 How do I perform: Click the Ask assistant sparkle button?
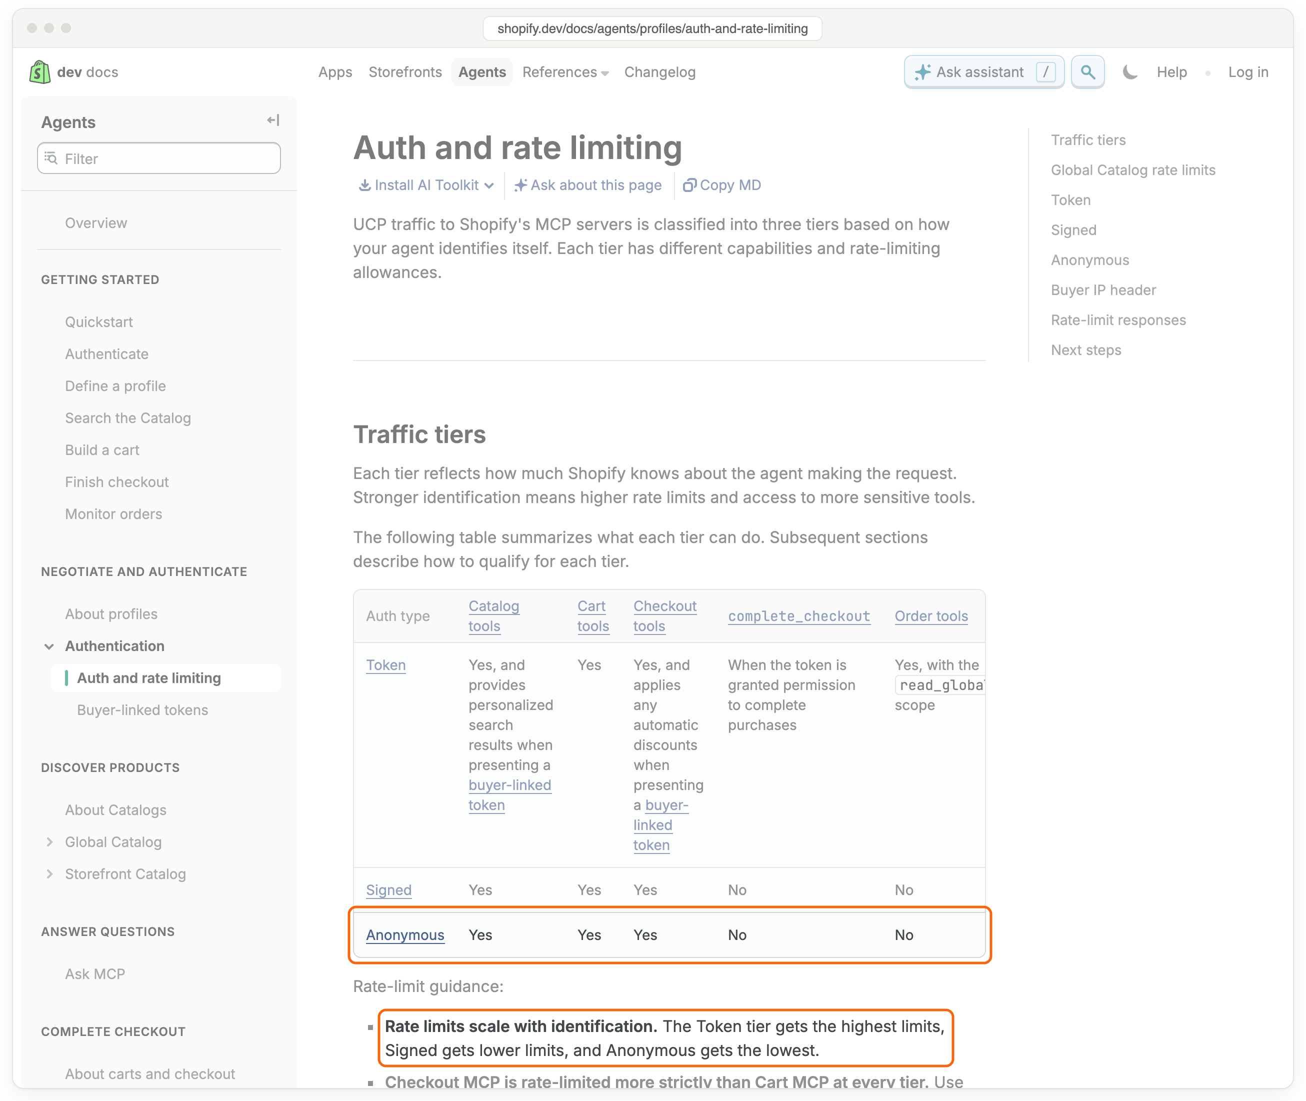tap(983, 72)
